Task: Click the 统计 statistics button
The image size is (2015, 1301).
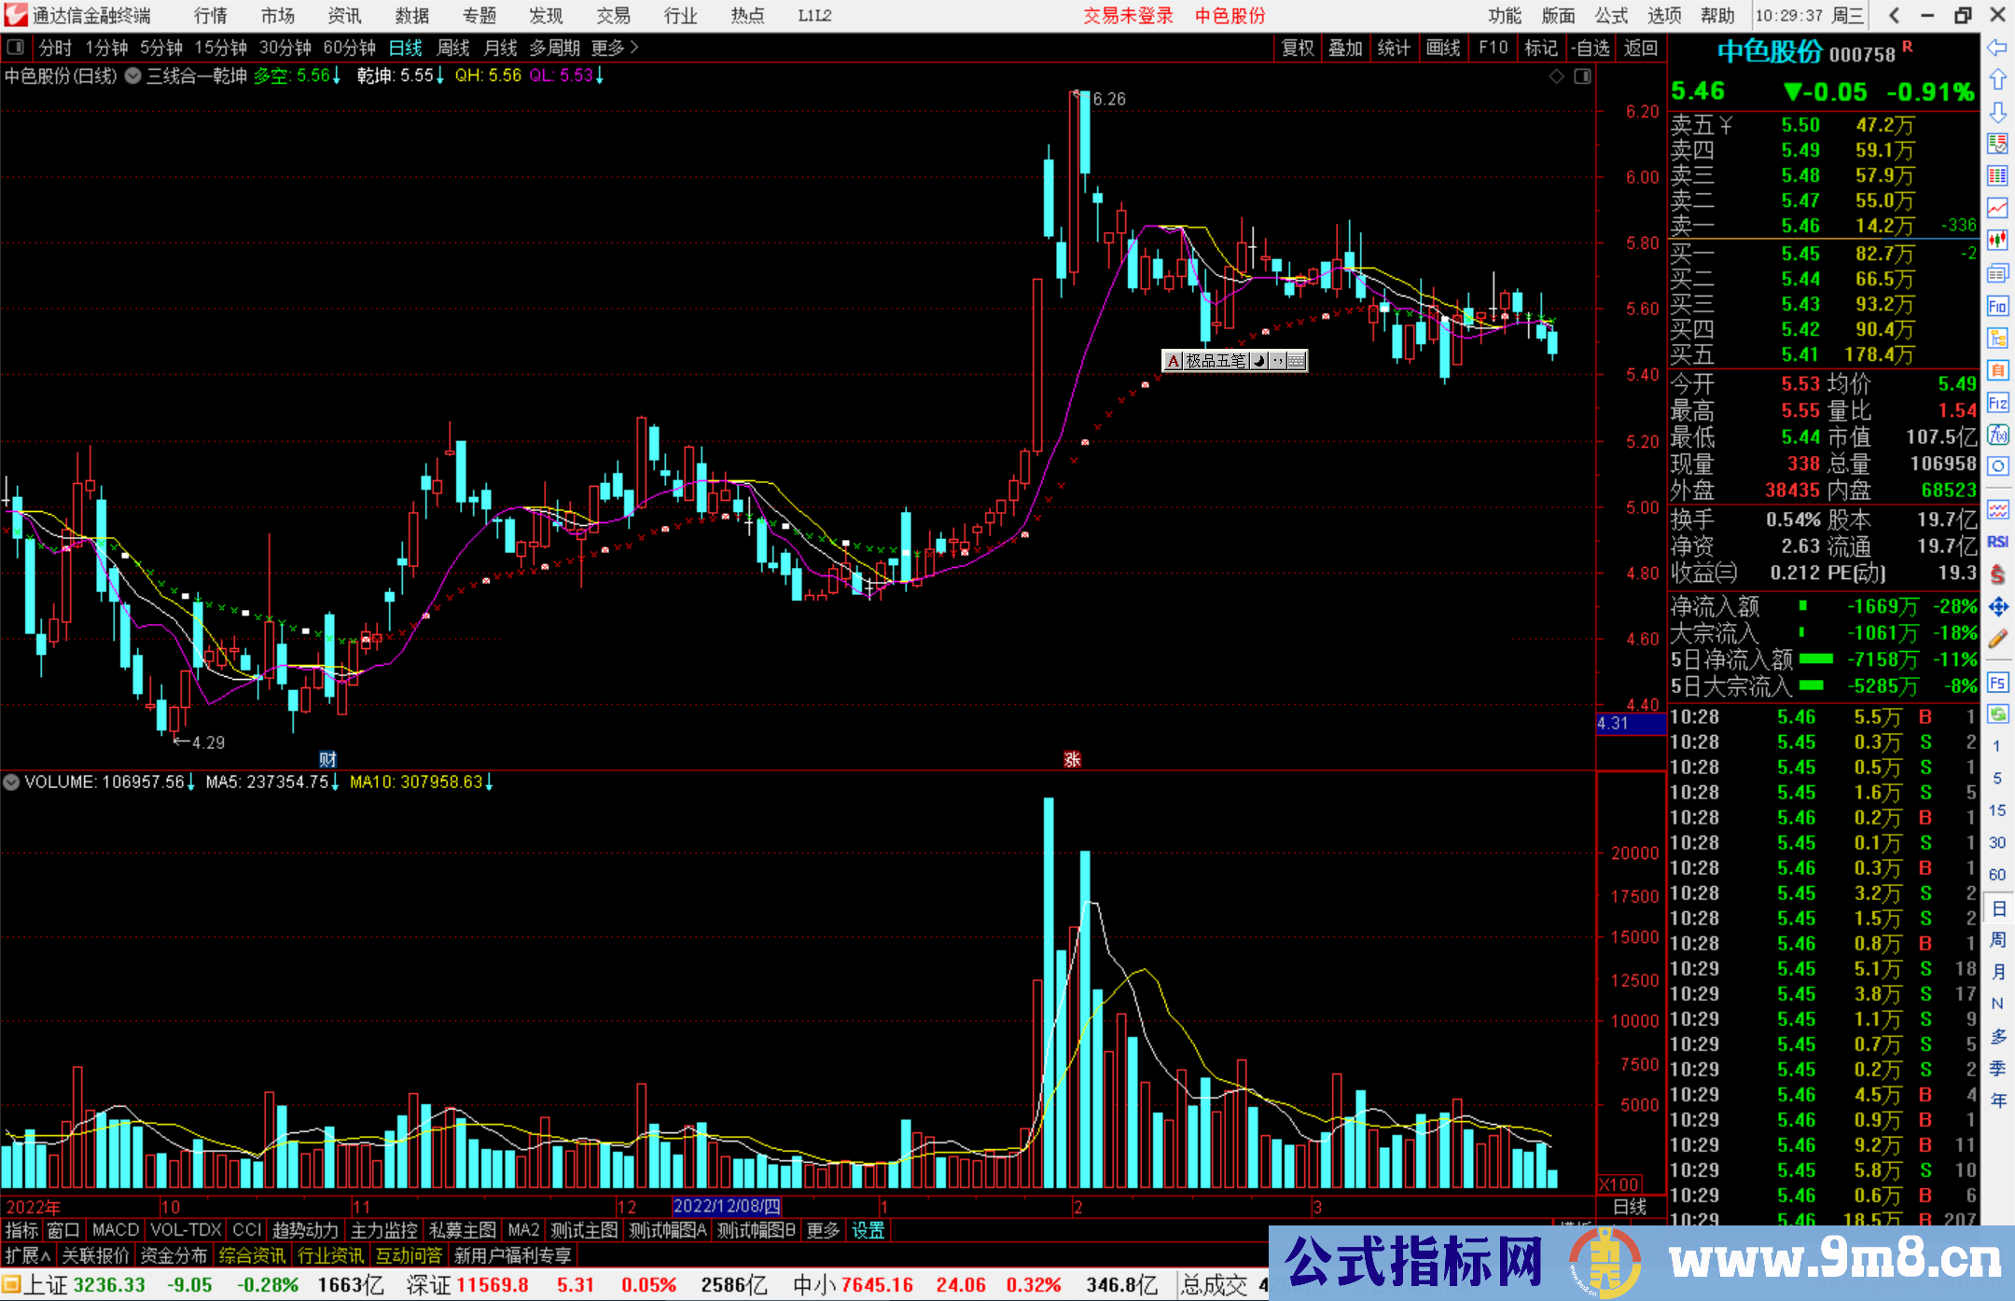Action: (x=1394, y=48)
